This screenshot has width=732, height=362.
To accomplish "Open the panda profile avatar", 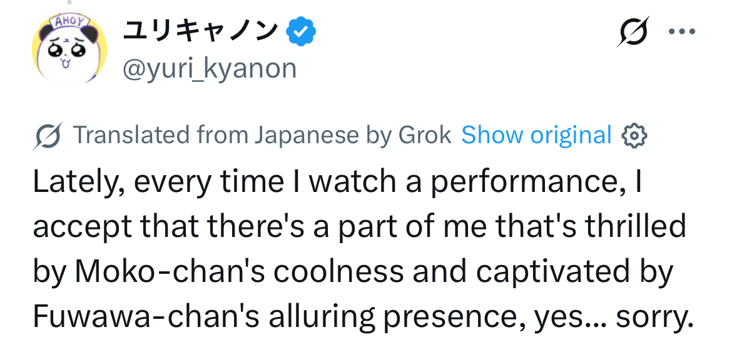I will 69,50.
